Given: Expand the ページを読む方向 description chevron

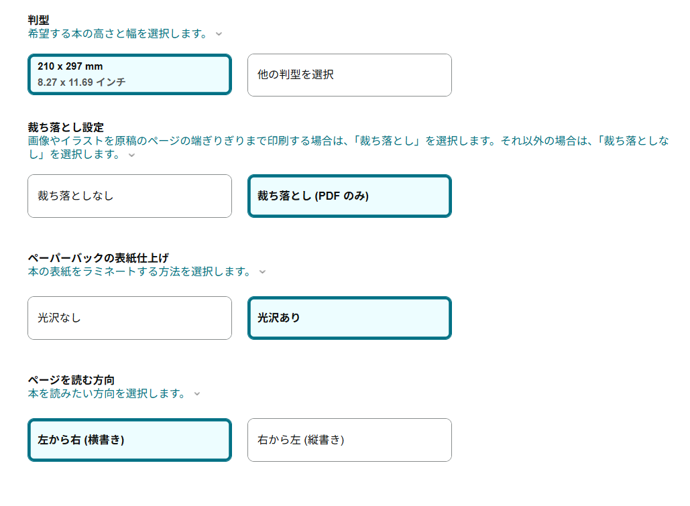Looking at the screenshot, I should click(x=196, y=393).
